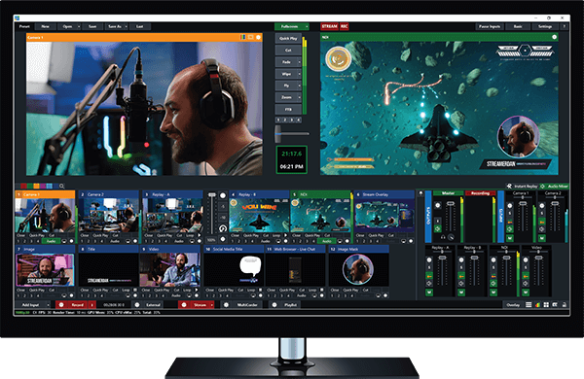The image size is (584, 379).
Task: Click the grid view icon in bottom bar
Action: point(546,305)
